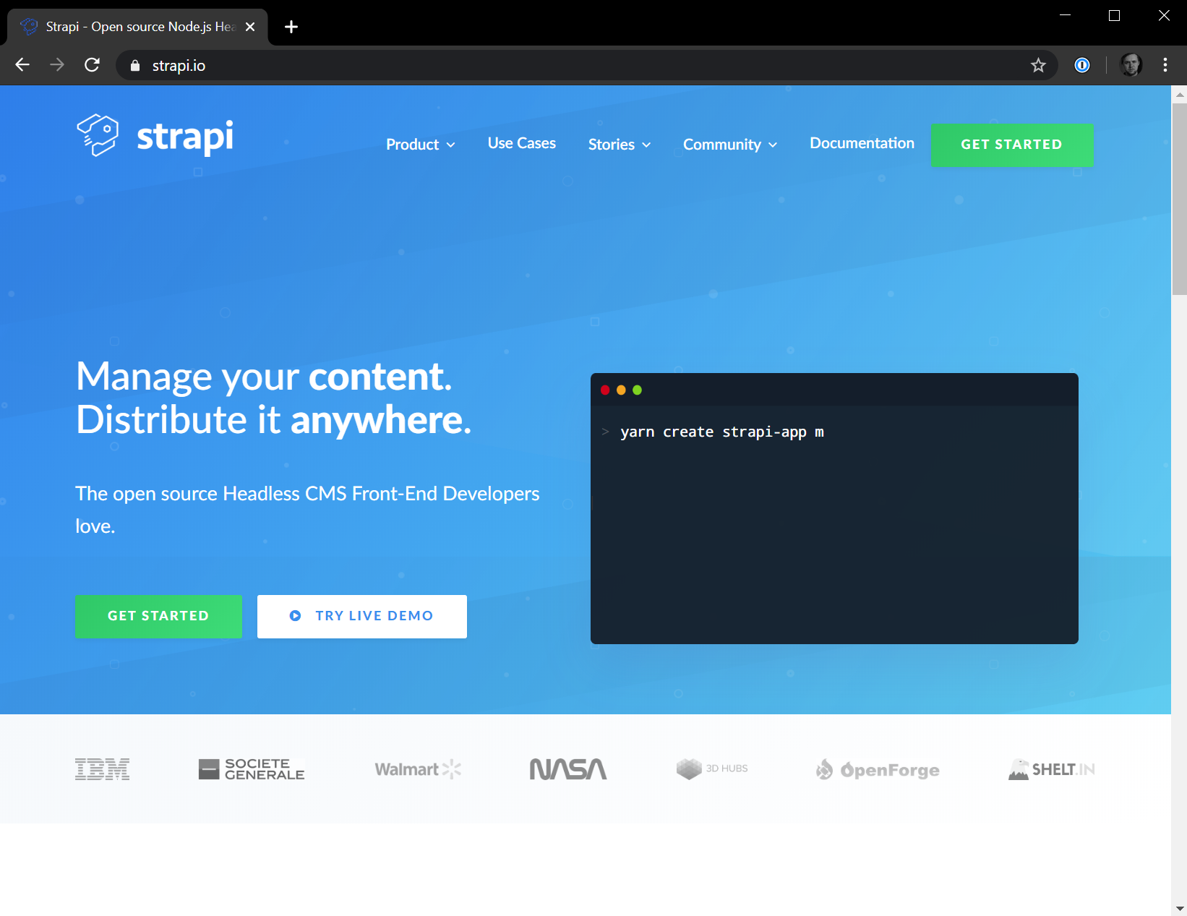Click the Headless CMS tagline text
The height and width of the screenshot is (916, 1187).
pyautogui.click(x=307, y=510)
